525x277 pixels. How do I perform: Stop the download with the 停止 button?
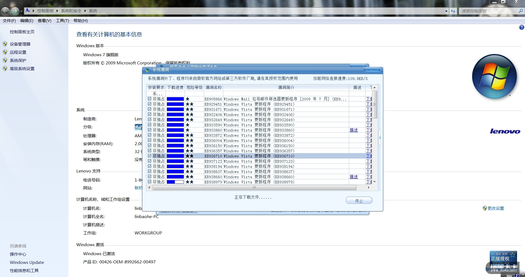click(x=359, y=201)
